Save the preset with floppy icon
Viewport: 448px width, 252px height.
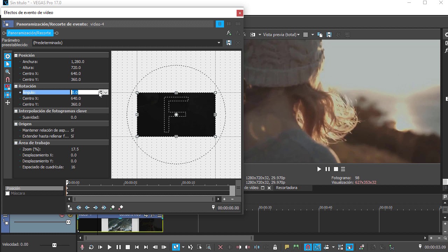[229, 43]
